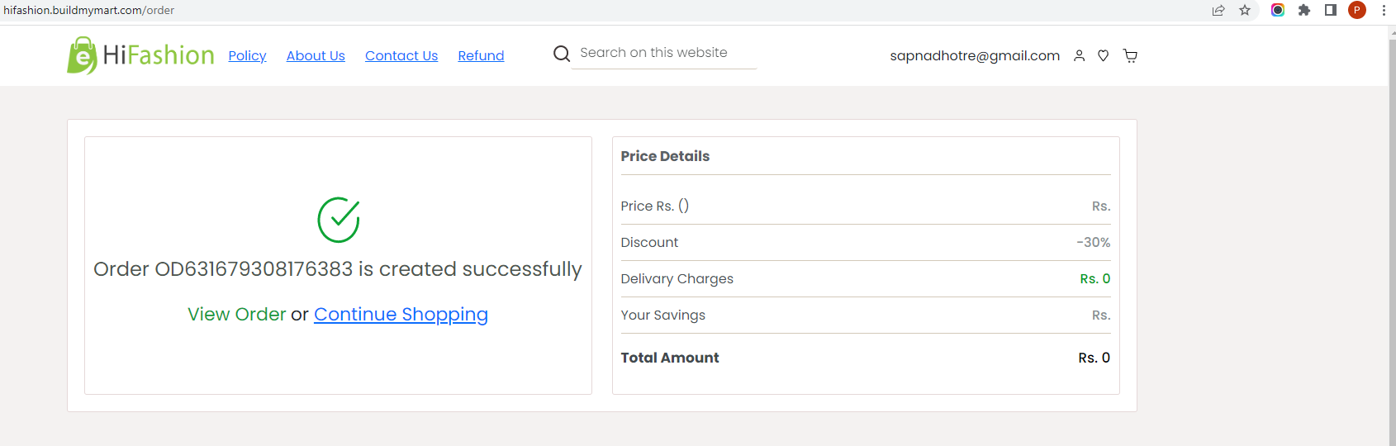Go to About Us page
Screen dimensions: 1396x446
pyautogui.click(x=316, y=55)
